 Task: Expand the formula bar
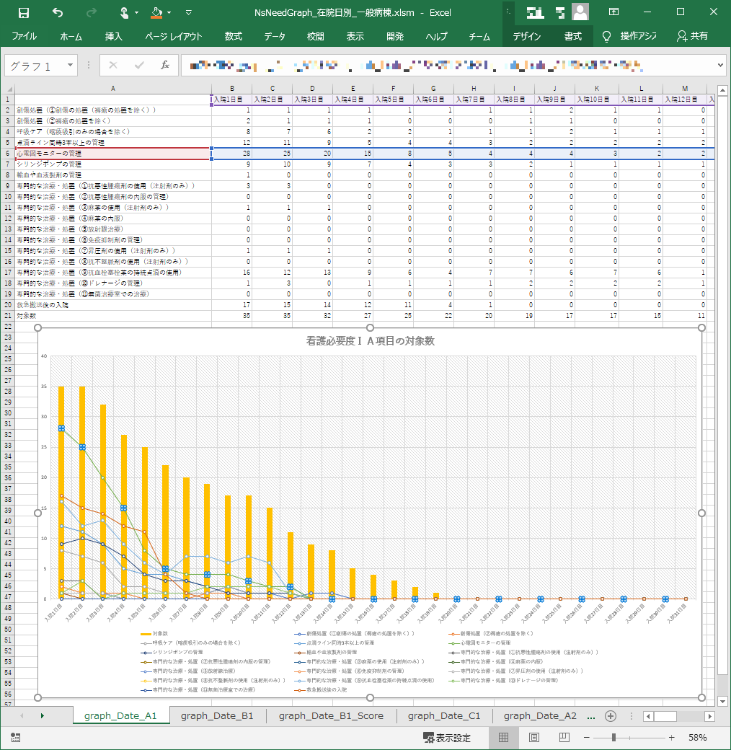pos(722,66)
